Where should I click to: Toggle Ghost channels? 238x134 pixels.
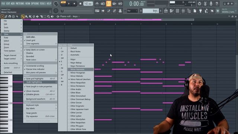(41, 91)
